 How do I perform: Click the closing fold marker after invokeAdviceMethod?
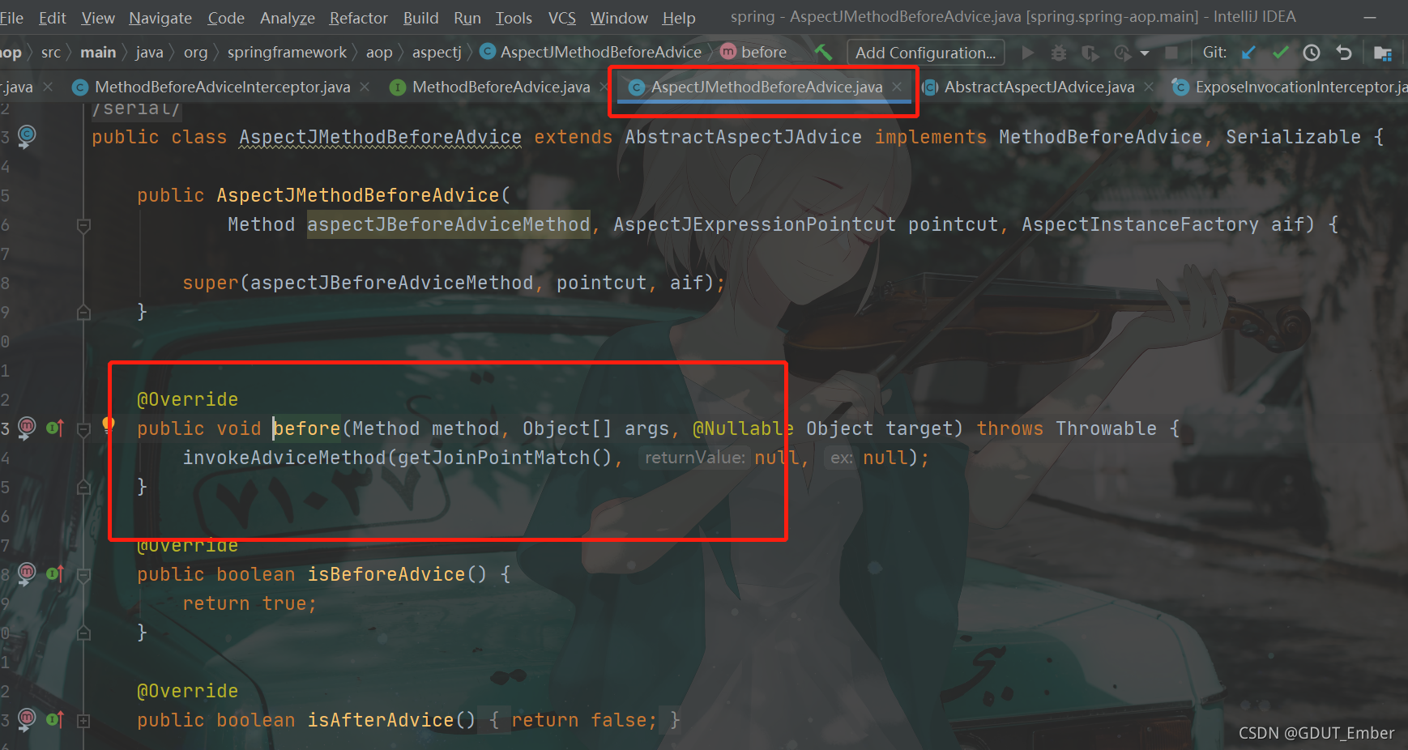tap(83, 487)
